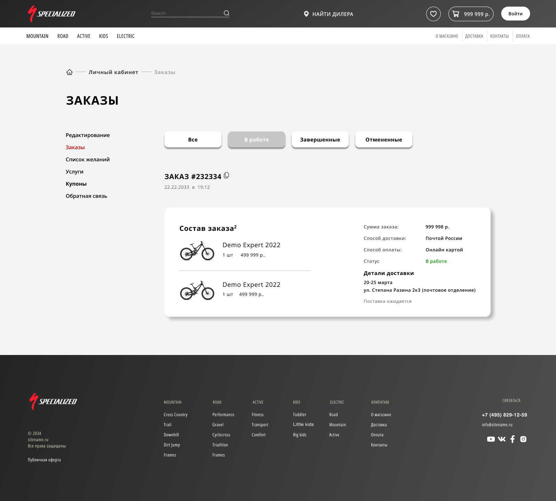Open footer Triathlon link
Screen dimensions: 556x501
[x=220, y=445]
